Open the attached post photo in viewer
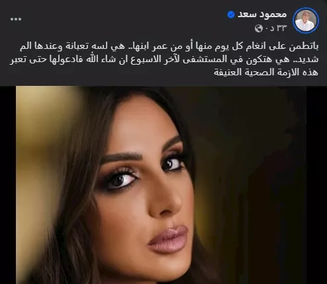327x284 pixels. click(161, 185)
